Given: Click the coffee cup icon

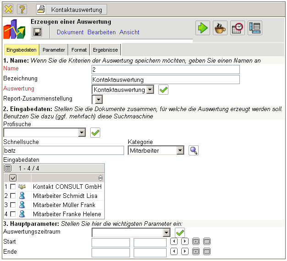Looking at the screenshot, I should [220, 28].
